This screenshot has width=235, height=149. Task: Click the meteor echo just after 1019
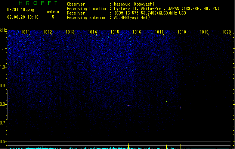pos(206,106)
